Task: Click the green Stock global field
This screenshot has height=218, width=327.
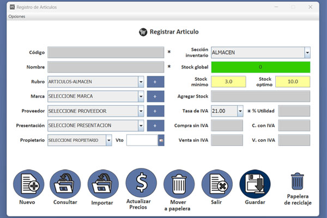Action: click(261, 67)
